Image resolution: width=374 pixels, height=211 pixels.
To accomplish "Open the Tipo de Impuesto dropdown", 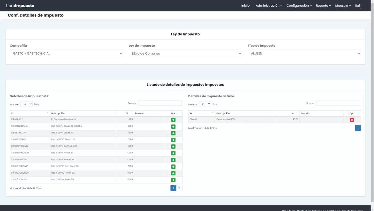I will point(304,53).
